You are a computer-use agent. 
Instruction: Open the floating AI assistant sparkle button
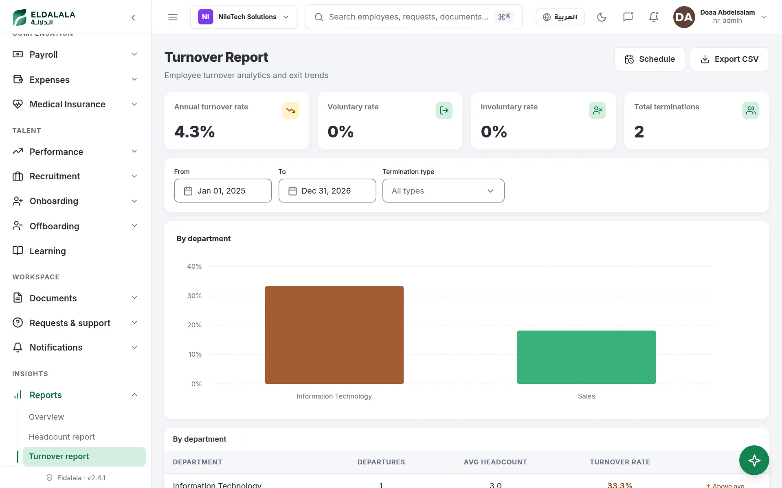click(x=754, y=460)
